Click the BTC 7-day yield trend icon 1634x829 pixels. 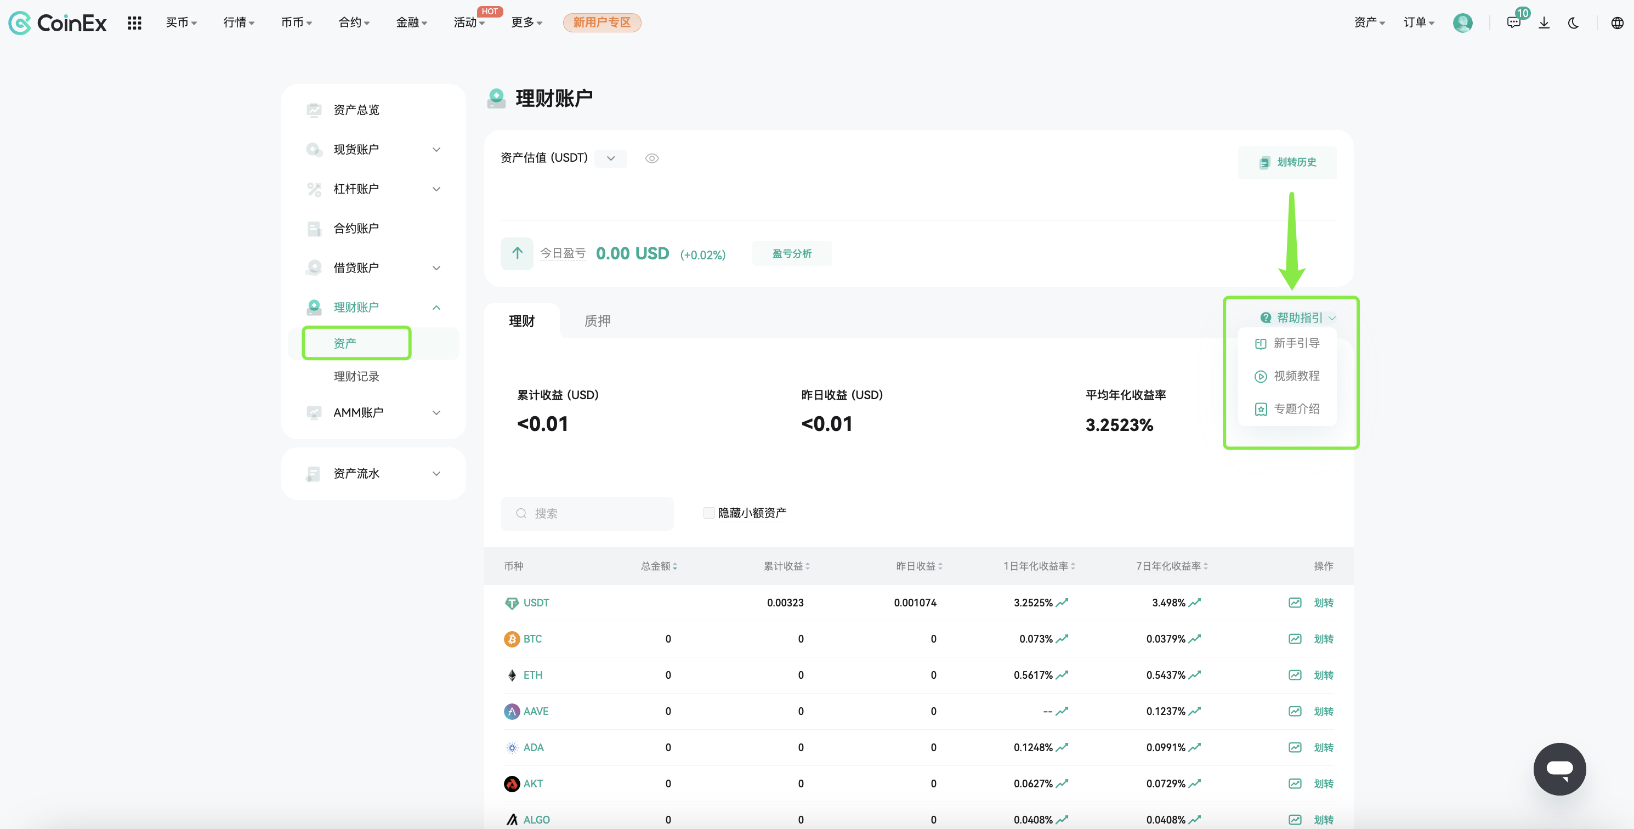[x=1195, y=639]
